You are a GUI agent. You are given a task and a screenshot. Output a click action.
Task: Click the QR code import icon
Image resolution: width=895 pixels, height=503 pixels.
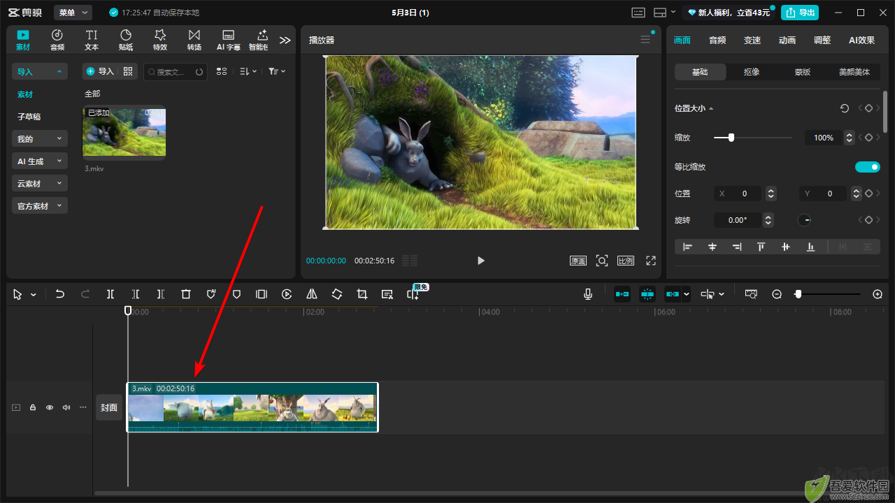click(127, 71)
